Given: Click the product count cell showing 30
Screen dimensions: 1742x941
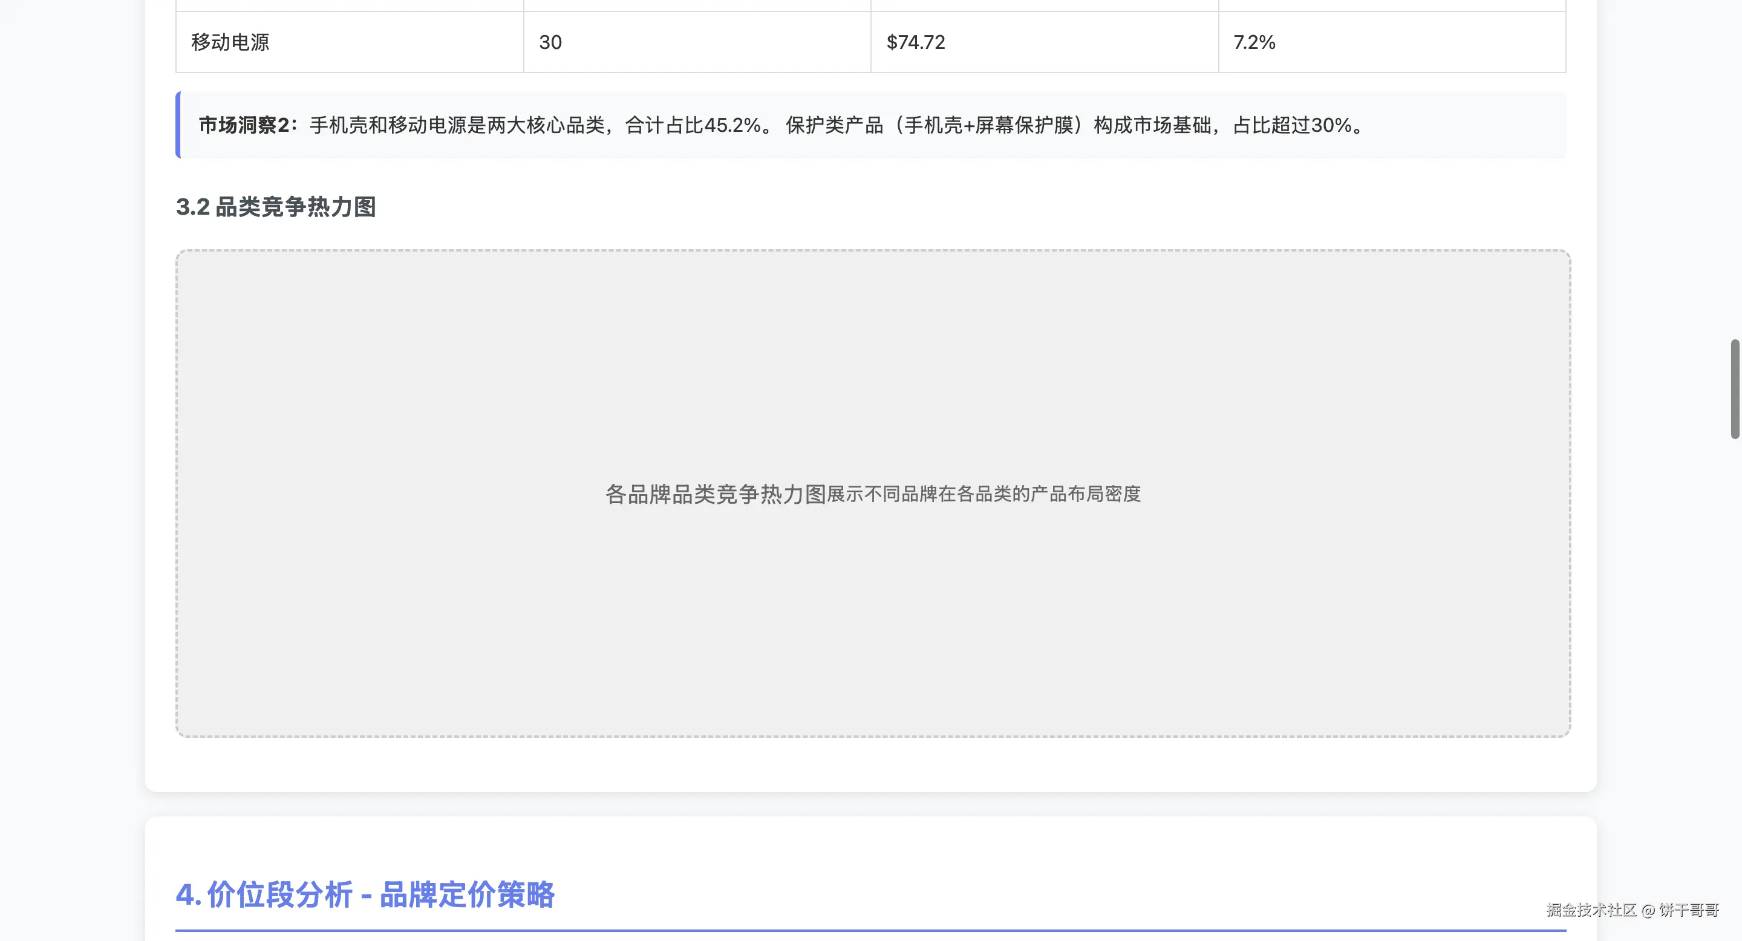Looking at the screenshot, I should click(550, 42).
